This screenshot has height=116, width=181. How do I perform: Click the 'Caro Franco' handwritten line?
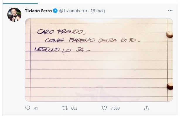click(62, 32)
